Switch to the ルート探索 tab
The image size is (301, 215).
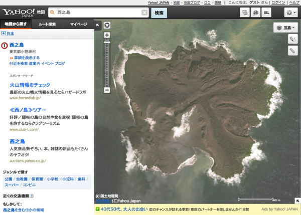[51, 24]
